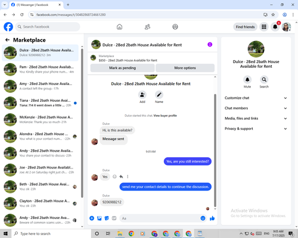Click the conversation list scrollbar

tap(82, 123)
